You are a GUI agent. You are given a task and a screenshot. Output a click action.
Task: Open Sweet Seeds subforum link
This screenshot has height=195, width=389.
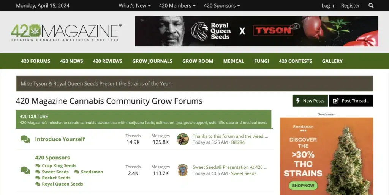55,172
